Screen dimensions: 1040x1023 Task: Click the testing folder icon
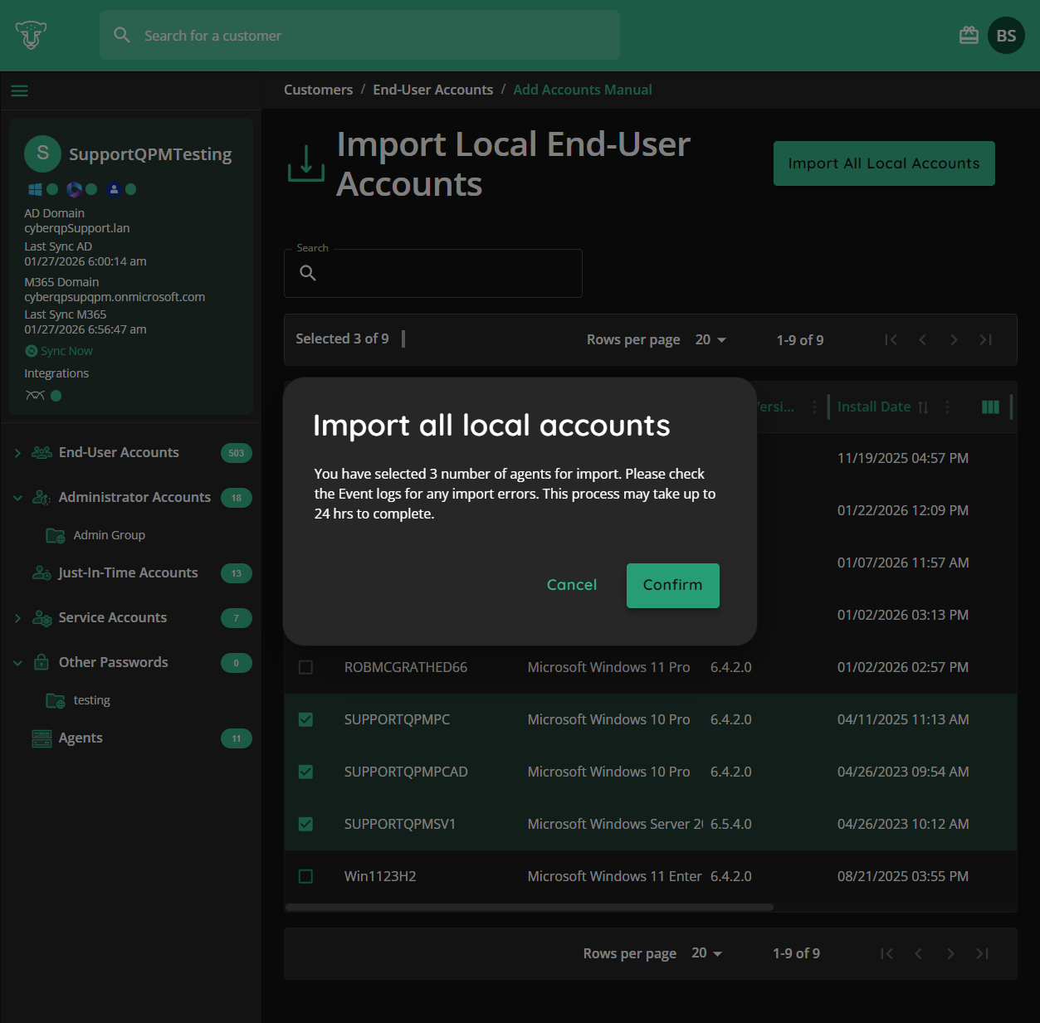(56, 700)
